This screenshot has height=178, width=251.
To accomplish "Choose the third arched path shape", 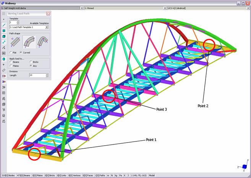I will point(43,41).
